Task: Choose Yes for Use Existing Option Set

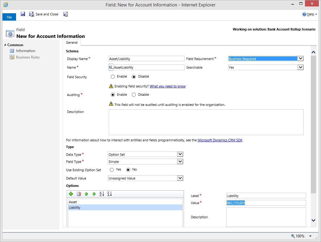Action: pos(112,170)
